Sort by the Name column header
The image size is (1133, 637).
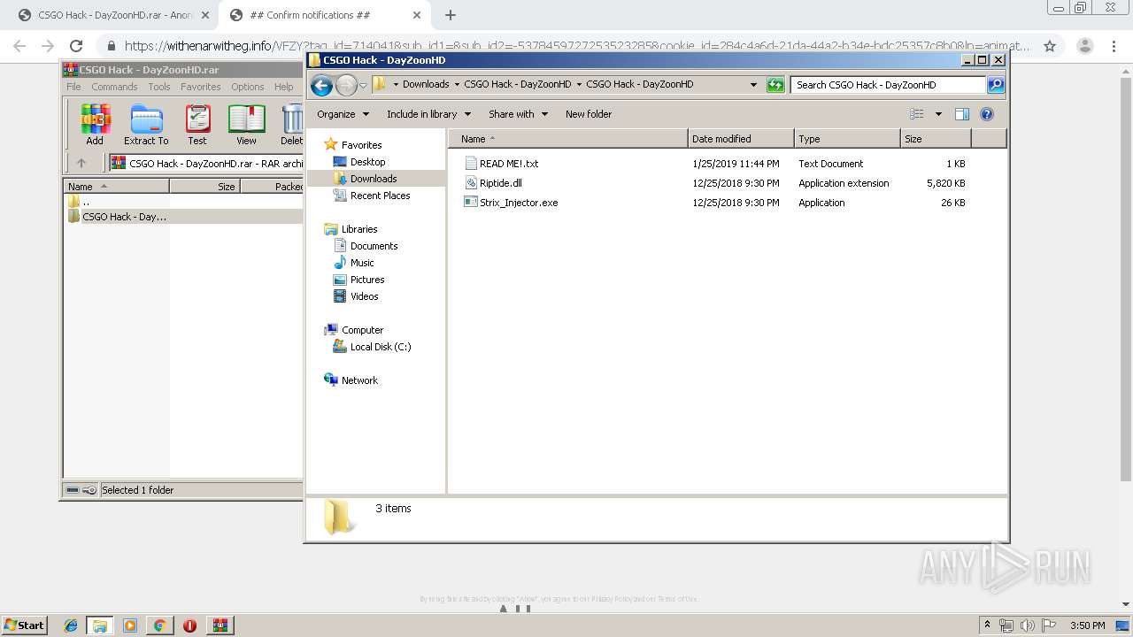click(568, 139)
